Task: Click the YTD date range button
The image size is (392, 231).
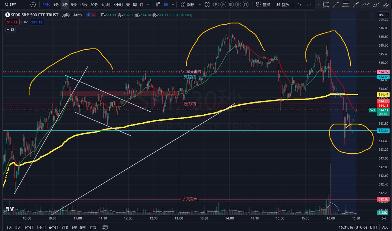Action: point(65,227)
